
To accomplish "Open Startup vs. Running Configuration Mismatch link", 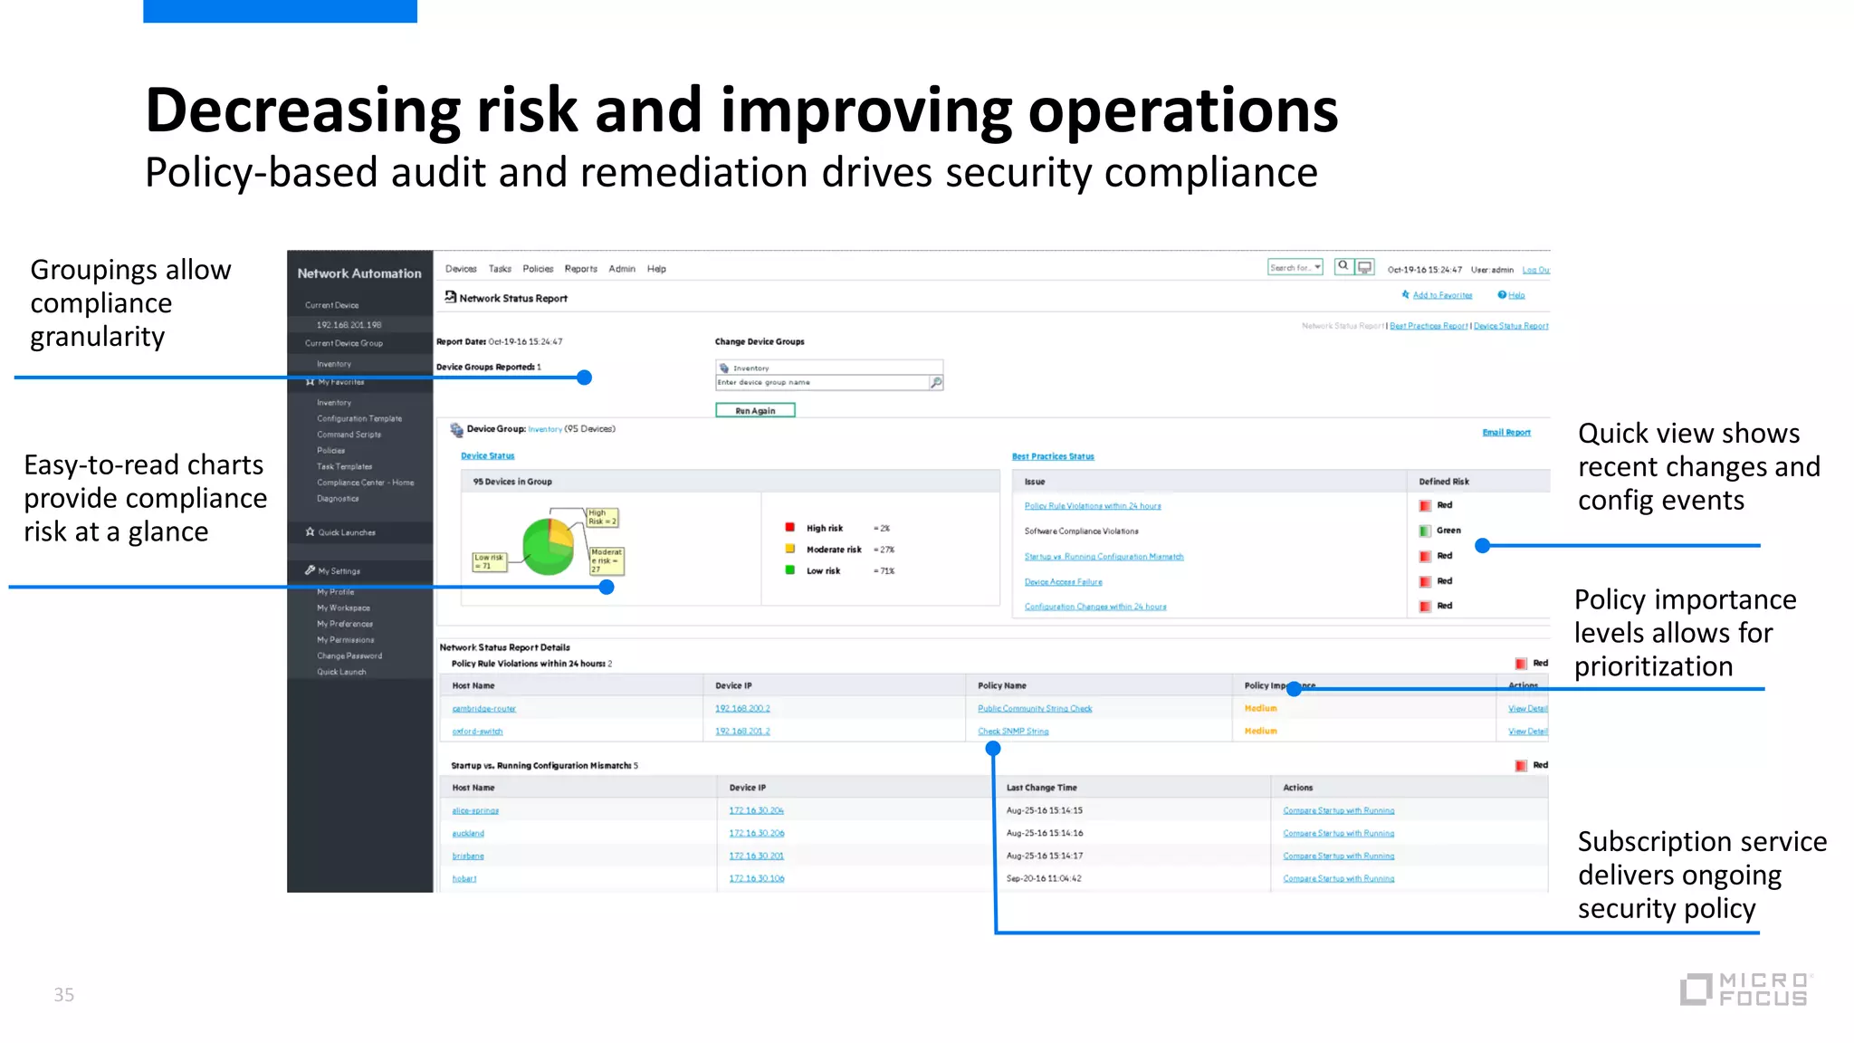I will pos(1104,557).
